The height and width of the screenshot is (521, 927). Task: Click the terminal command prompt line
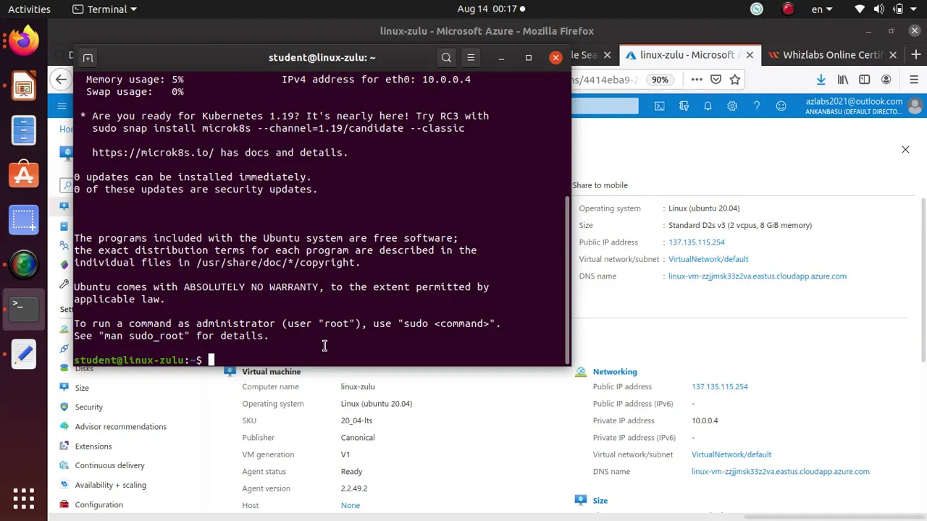[x=319, y=360]
